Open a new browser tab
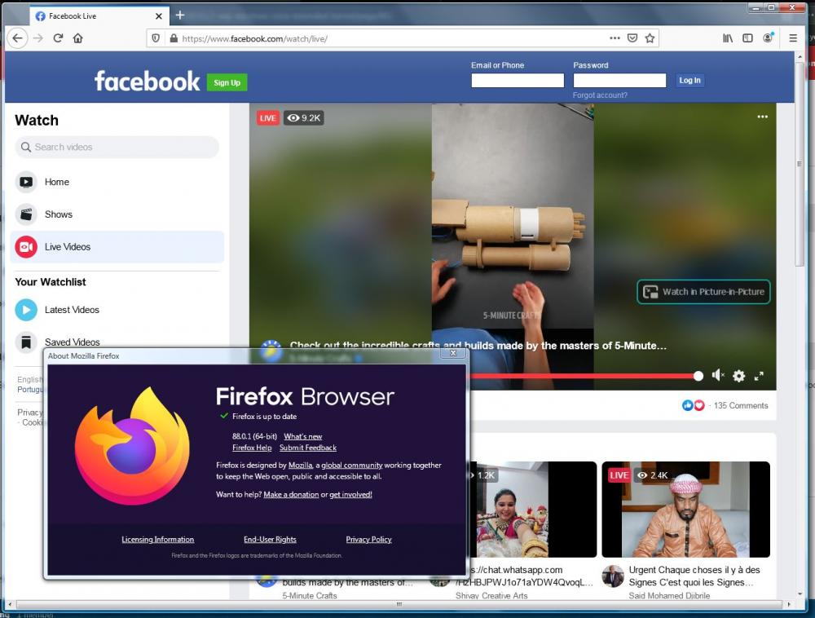Viewport: 815px width, 618px height. pos(179,15)
